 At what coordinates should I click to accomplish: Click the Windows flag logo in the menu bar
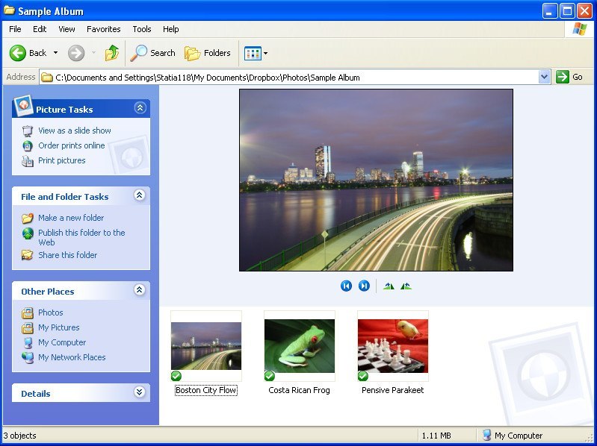click(580, 29)
